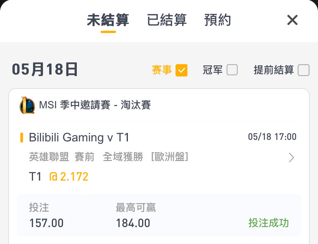Click the 05月18日 date header
318x244 pixels.
coord(45,70)
